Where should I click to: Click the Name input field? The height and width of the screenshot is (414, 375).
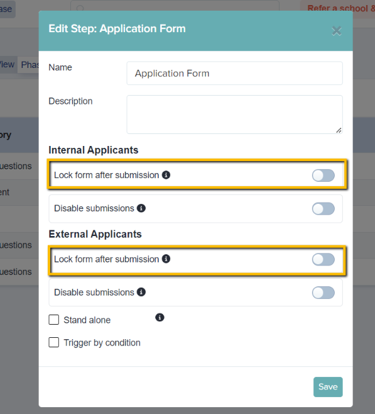coord(234,73)
